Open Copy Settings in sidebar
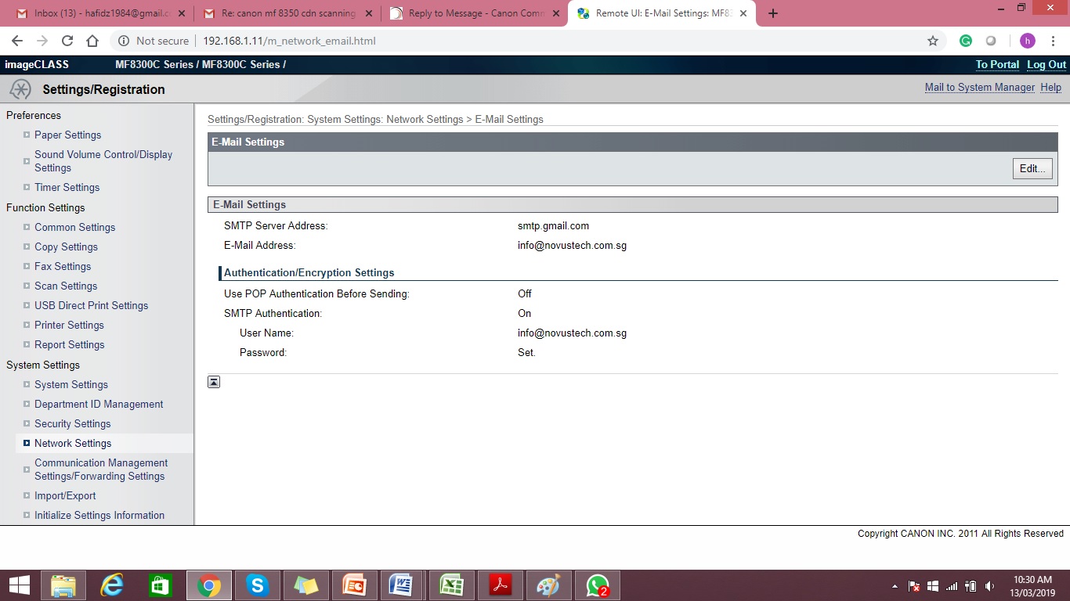This screenshot has width=1070, height=601. 66,247
